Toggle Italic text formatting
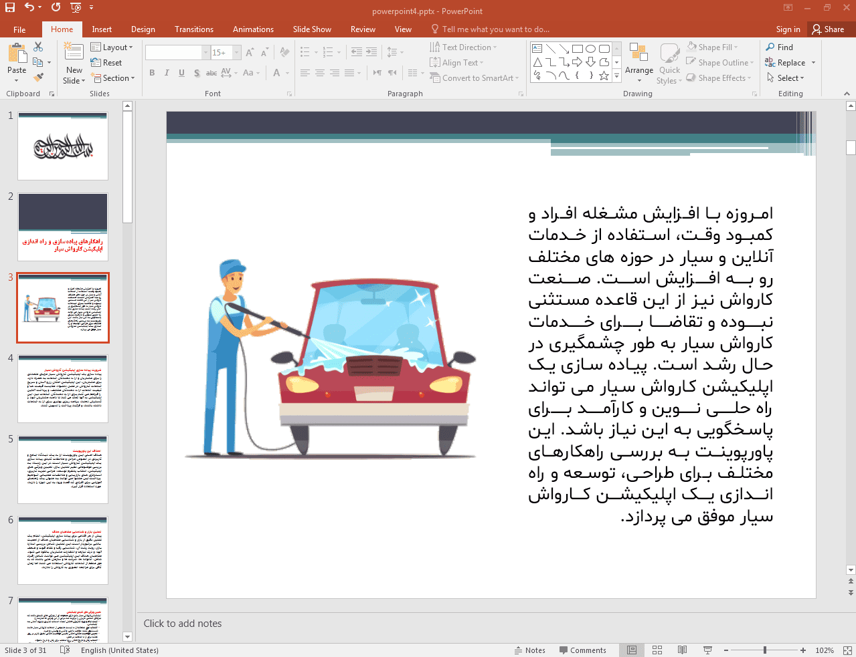The image size is (856, 657). pyautogui.click(x=167, y=73)
